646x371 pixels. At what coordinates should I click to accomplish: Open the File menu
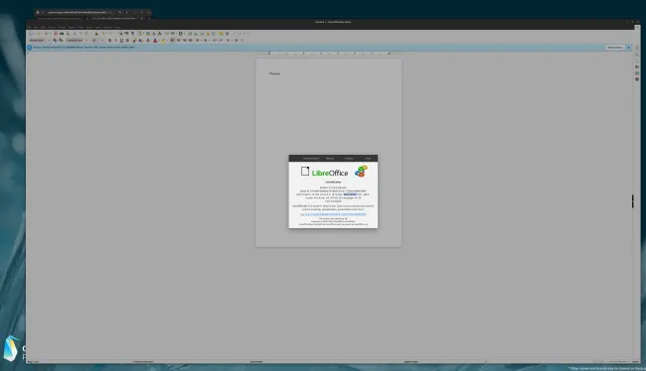[x=29, y=27]
